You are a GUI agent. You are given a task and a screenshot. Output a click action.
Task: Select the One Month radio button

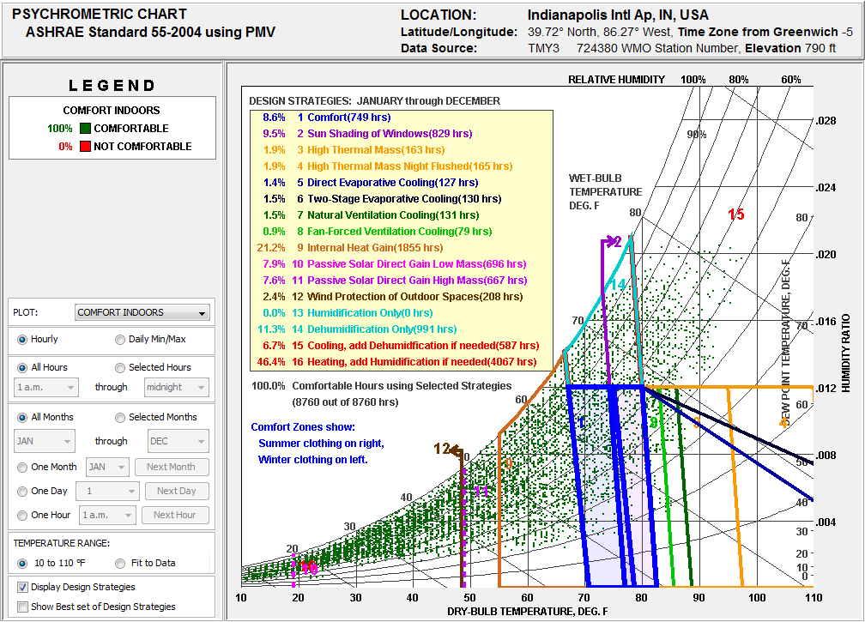point(22,468)
